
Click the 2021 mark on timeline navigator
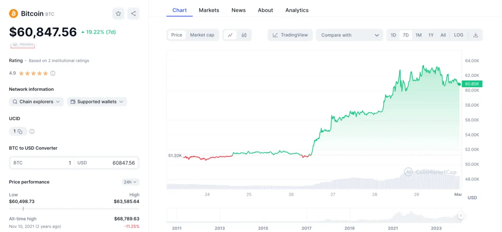click(393, 228)
